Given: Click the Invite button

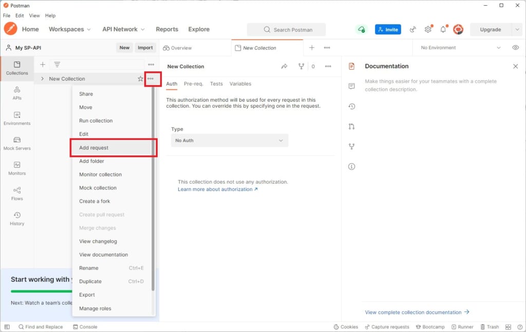Looking at the screenshot, I should click(388, 29).
